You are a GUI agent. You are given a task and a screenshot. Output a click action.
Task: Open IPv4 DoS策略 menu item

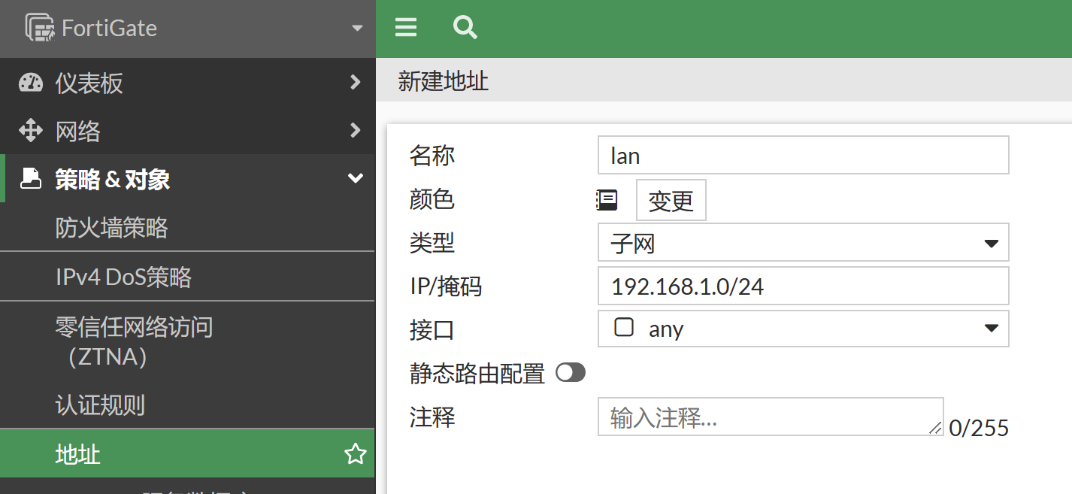124,277
